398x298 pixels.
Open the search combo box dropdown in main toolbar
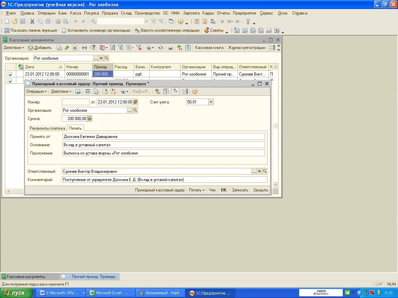pyautogui.click(x=146, y=21)
